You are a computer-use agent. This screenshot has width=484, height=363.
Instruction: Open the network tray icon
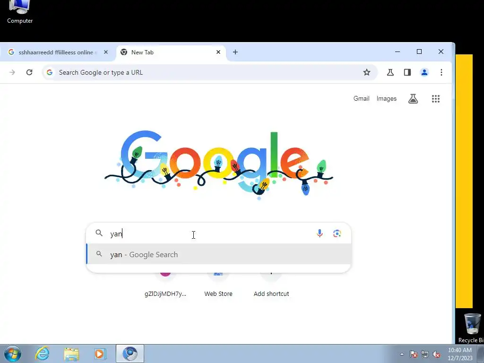point(425,354)
